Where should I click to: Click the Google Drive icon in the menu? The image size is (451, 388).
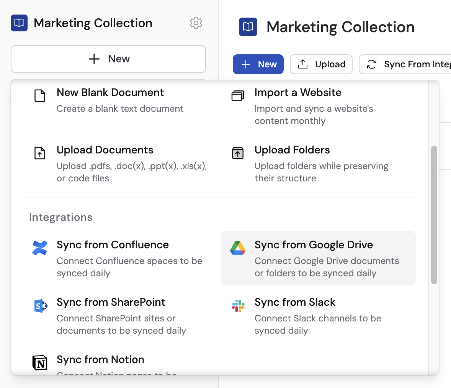coord(238,248)
